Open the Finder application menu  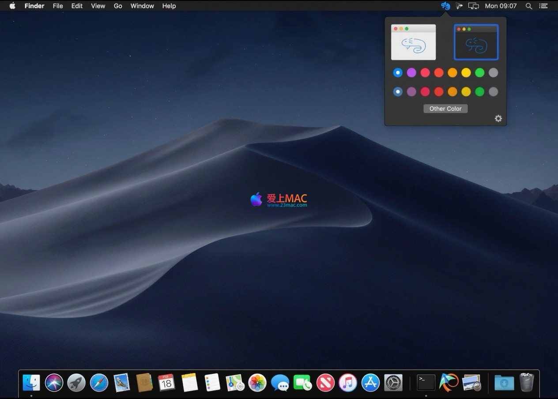pyautogui.click(x=34, y=6)
